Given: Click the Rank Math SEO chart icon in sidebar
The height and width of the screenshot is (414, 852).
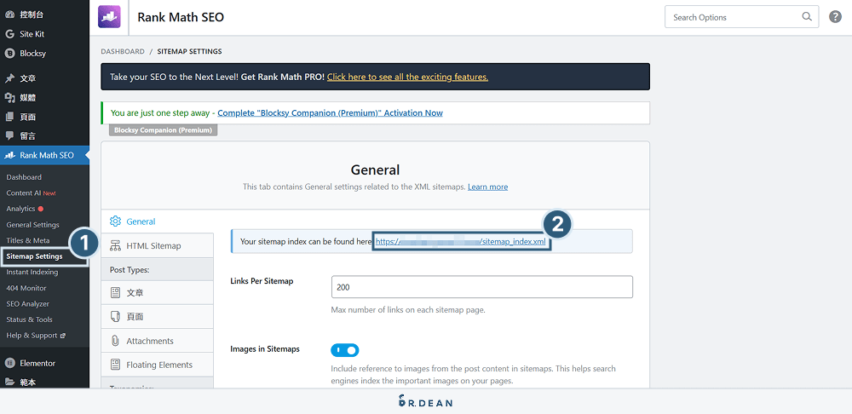Looking at the screenshot, I should pyautogui.click(x=9, y=155).
